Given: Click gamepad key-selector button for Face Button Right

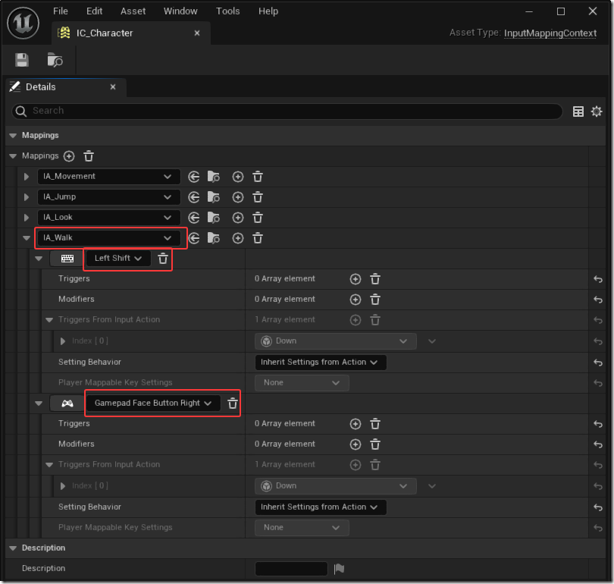Looking at the screenshot, I should click(67, 403).
